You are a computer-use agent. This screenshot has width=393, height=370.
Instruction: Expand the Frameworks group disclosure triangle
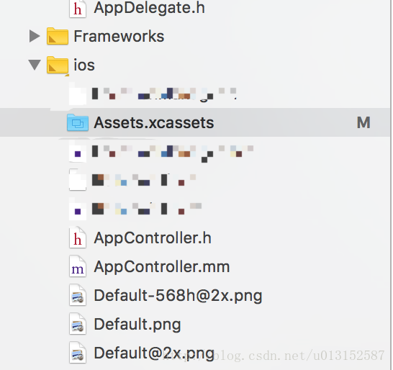point(35,36)
